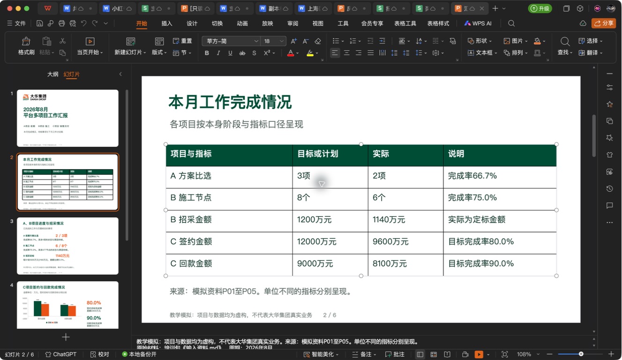This screenshot has height=360, width=622.
Task: Open the history clock icon in right sidebar
Action: 609,189
